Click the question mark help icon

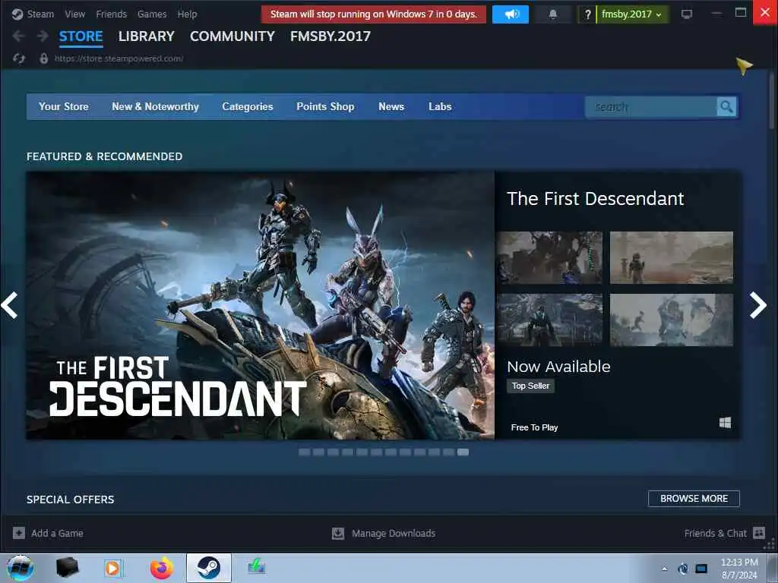pos(587,14)
